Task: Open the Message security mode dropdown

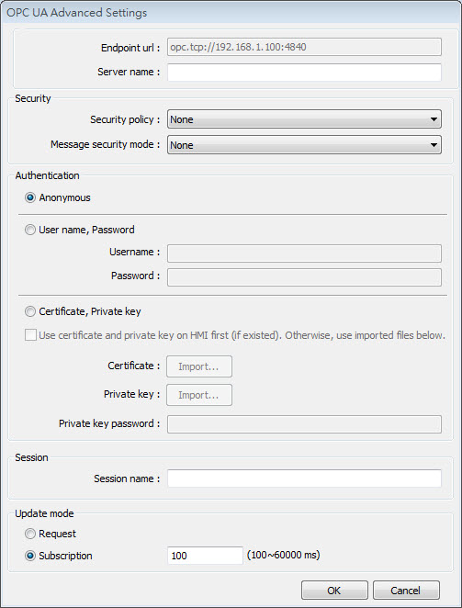Action: pyautogui.click(x=304, y=145)
